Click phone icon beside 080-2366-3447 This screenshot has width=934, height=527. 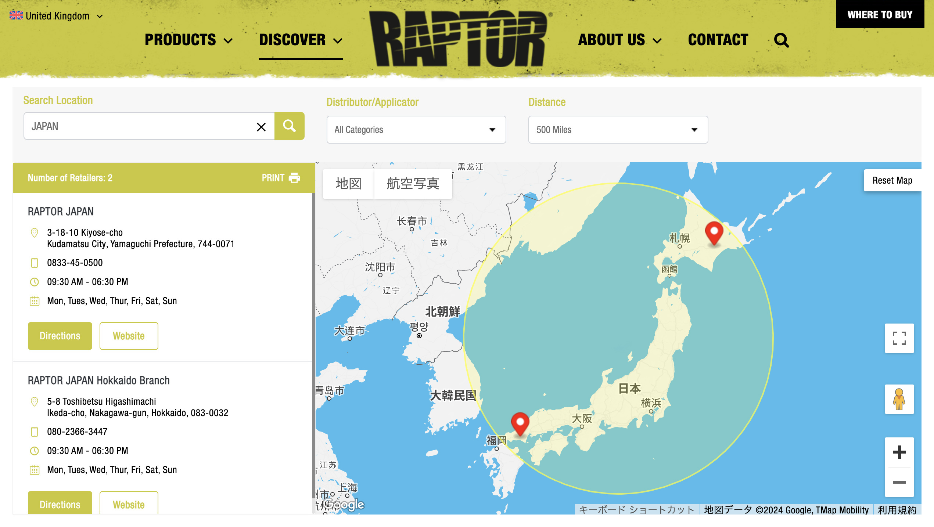pyautogui.click(x=34, y=432)
